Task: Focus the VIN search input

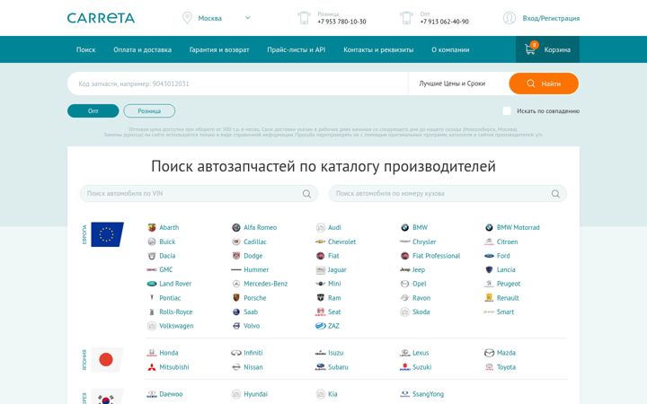Action: [x=199, y=193]
